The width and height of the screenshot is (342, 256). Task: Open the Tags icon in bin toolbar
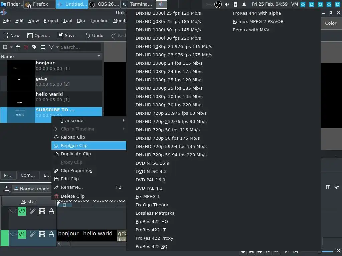[x=34, y=47]
